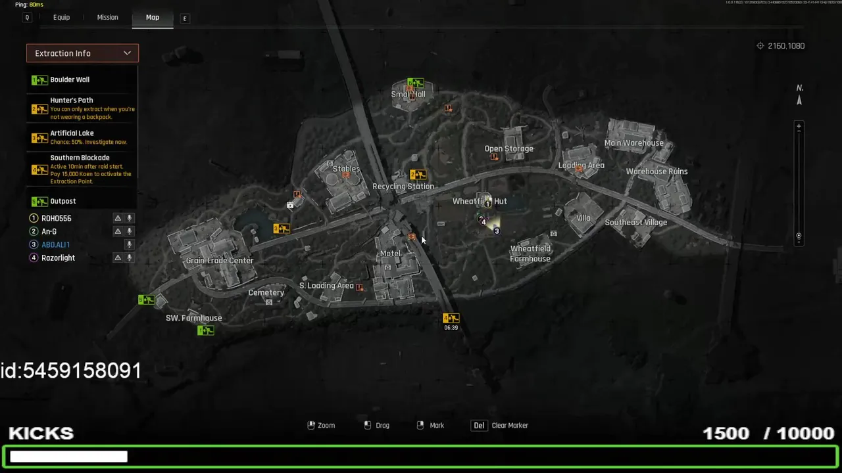Screen dimensions: 842x473
Task: Click the SW. Farmhouse map label
Action: tap(193, 318)
